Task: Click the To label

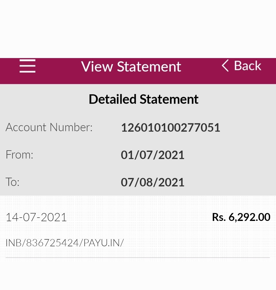Action: (x=13, y=182)
